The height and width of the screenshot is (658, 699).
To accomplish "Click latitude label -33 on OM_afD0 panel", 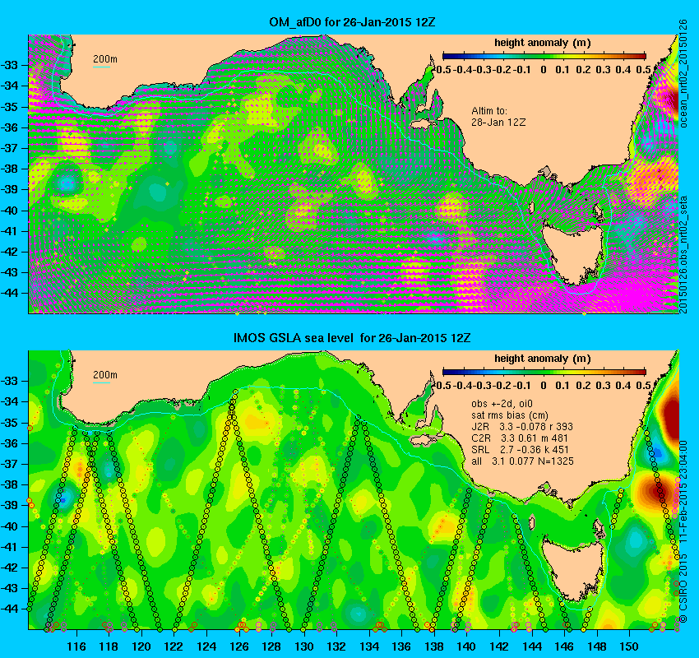I will 9,65.
